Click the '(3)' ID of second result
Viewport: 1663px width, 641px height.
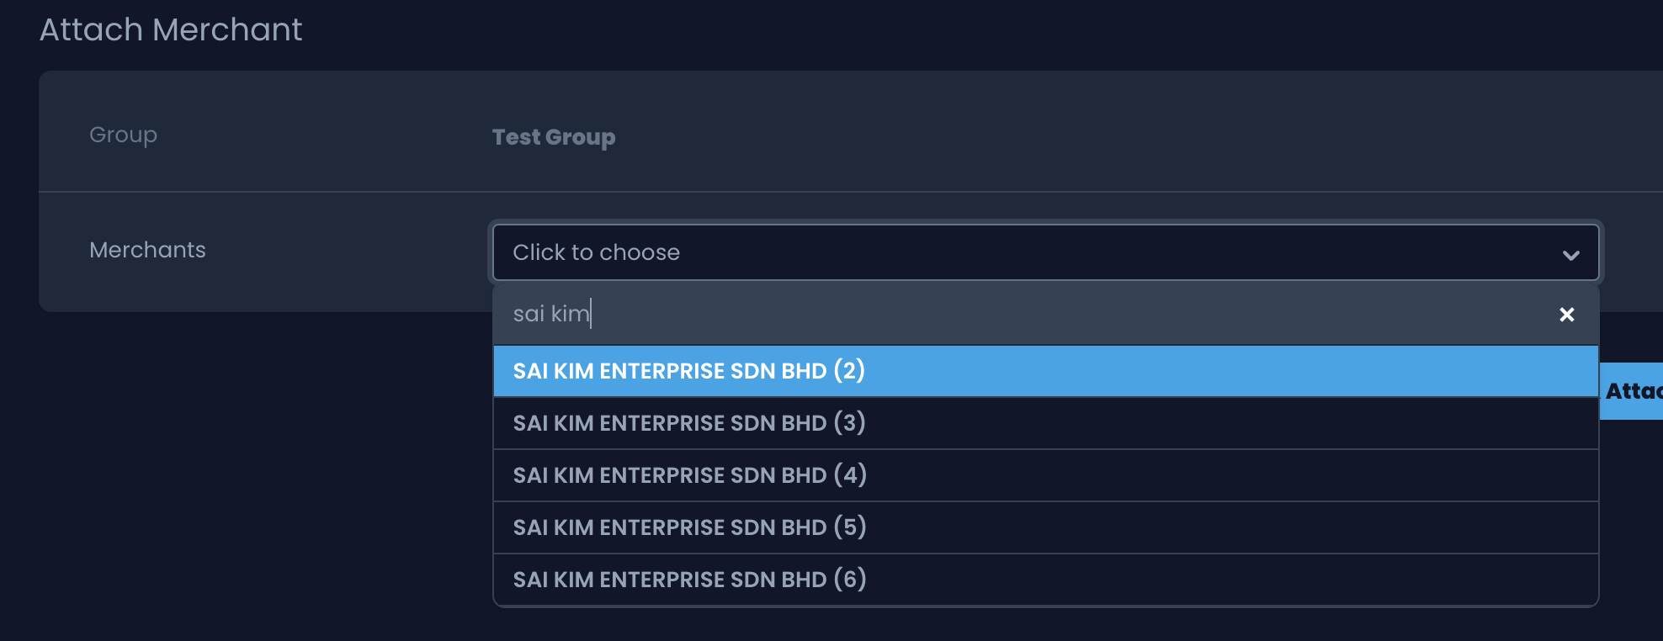click(x=849, y=423)
